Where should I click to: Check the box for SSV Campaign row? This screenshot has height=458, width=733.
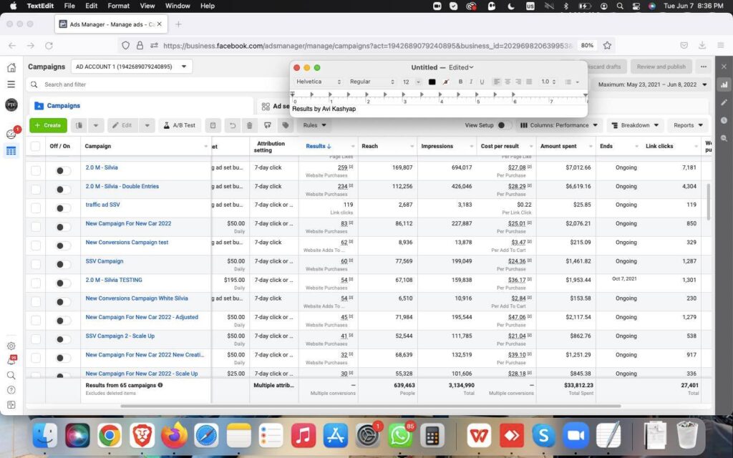pyautogui.click(x=36, y=264)
